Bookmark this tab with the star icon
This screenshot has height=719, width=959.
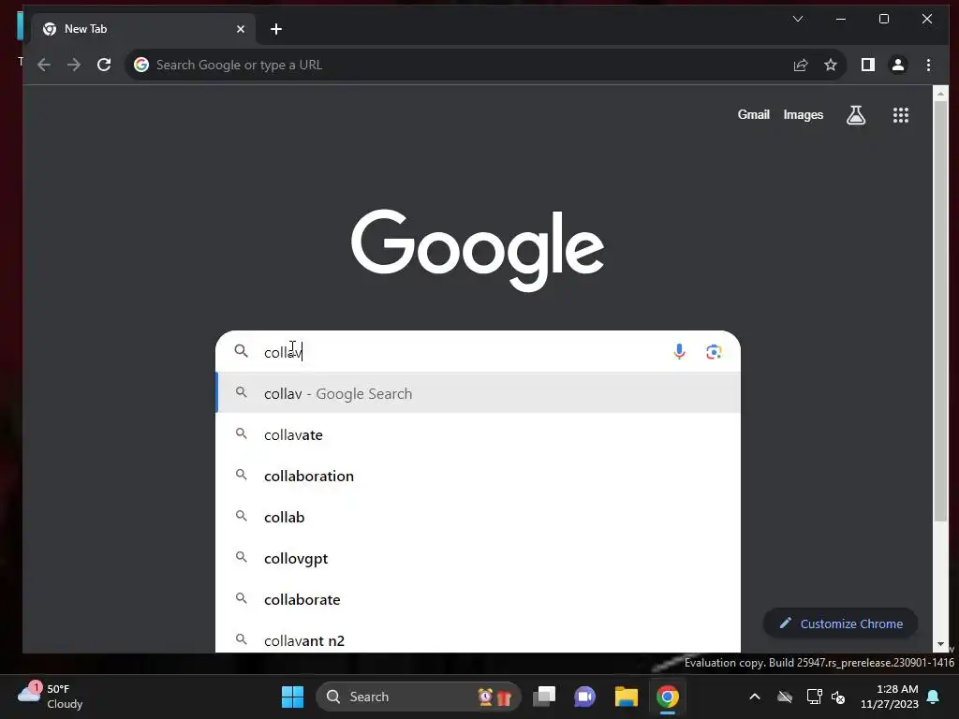click(x=830, y=65)
